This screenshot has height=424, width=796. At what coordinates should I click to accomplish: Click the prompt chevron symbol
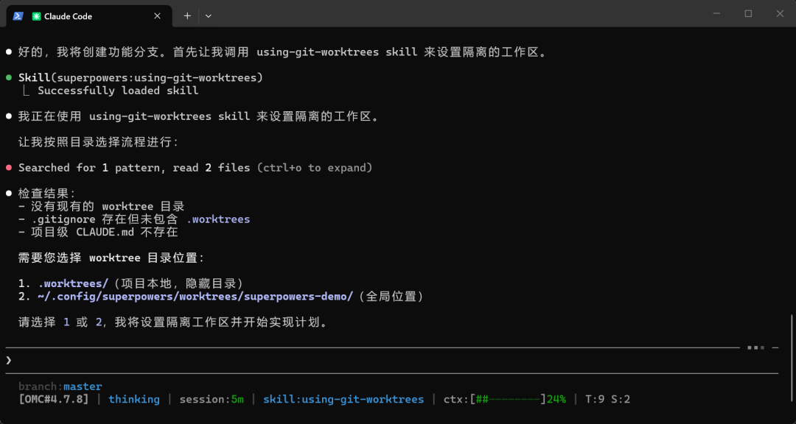9,361
